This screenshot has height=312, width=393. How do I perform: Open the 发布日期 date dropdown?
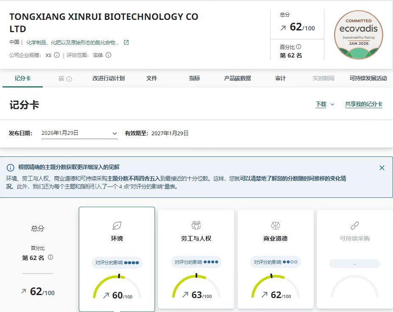(80, 133)
